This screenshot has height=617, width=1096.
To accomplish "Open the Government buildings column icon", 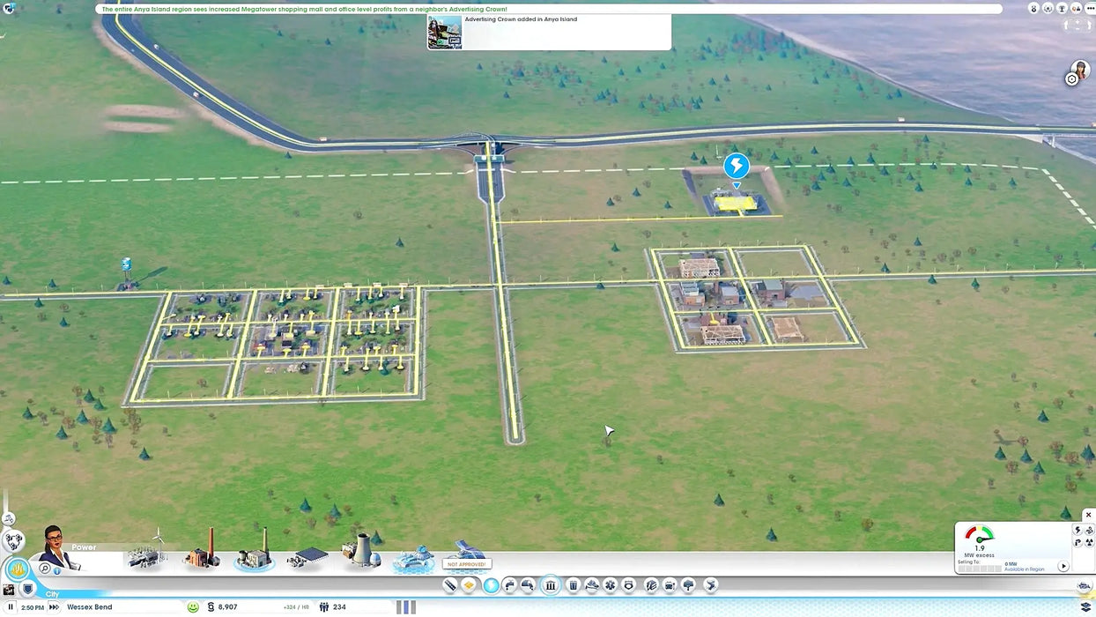I will point(551,585).
